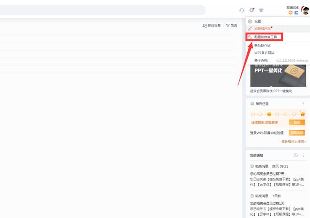This screenshot has height=218, width=310.
Task: Open 成长福利上线啦 link
Action: [294, 142]
